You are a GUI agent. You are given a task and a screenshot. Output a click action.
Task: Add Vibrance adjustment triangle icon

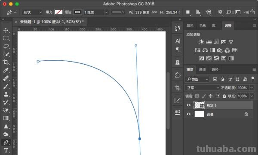click(231, 42)
